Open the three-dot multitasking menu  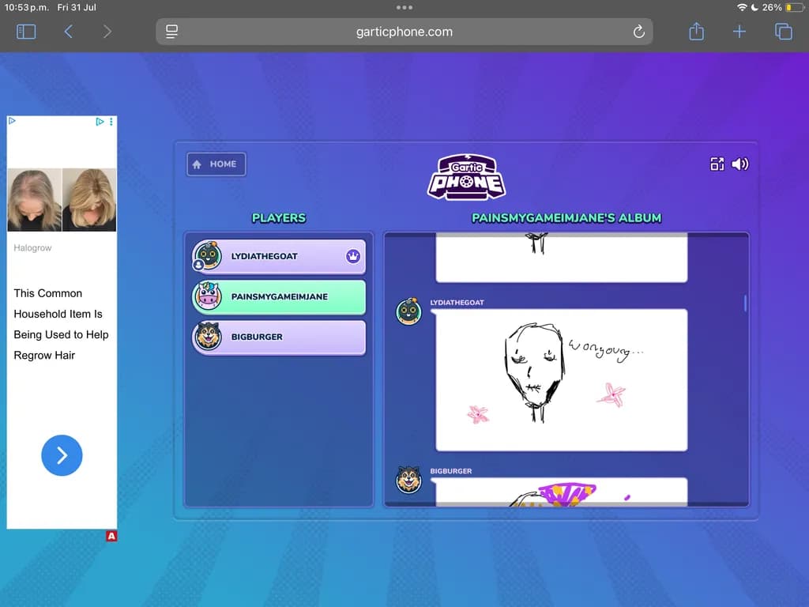tap(404, 7)
